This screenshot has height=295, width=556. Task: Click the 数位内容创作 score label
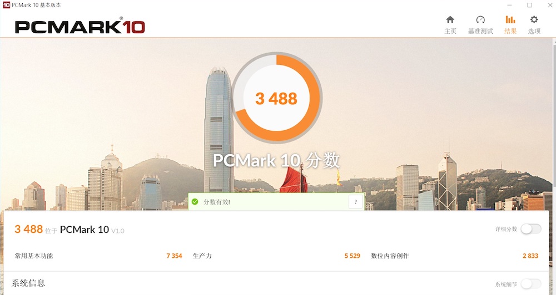(x=390, y=256)
